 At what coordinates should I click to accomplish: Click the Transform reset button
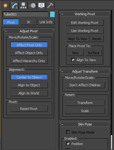[85, 103]
